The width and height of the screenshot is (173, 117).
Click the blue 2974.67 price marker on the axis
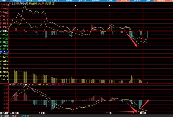click(4, 52)
